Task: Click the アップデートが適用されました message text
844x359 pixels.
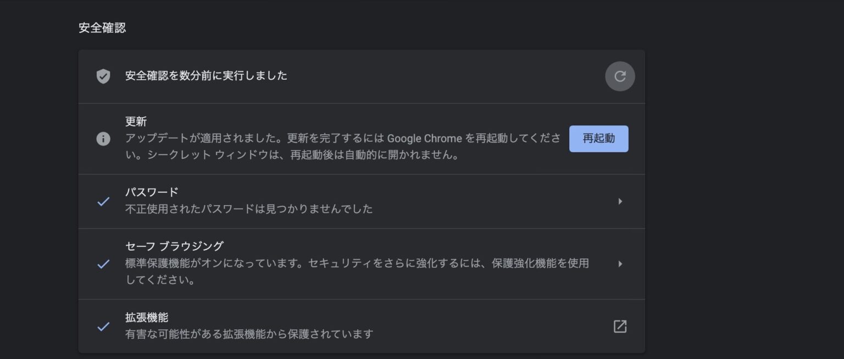Action: (343, 146)
